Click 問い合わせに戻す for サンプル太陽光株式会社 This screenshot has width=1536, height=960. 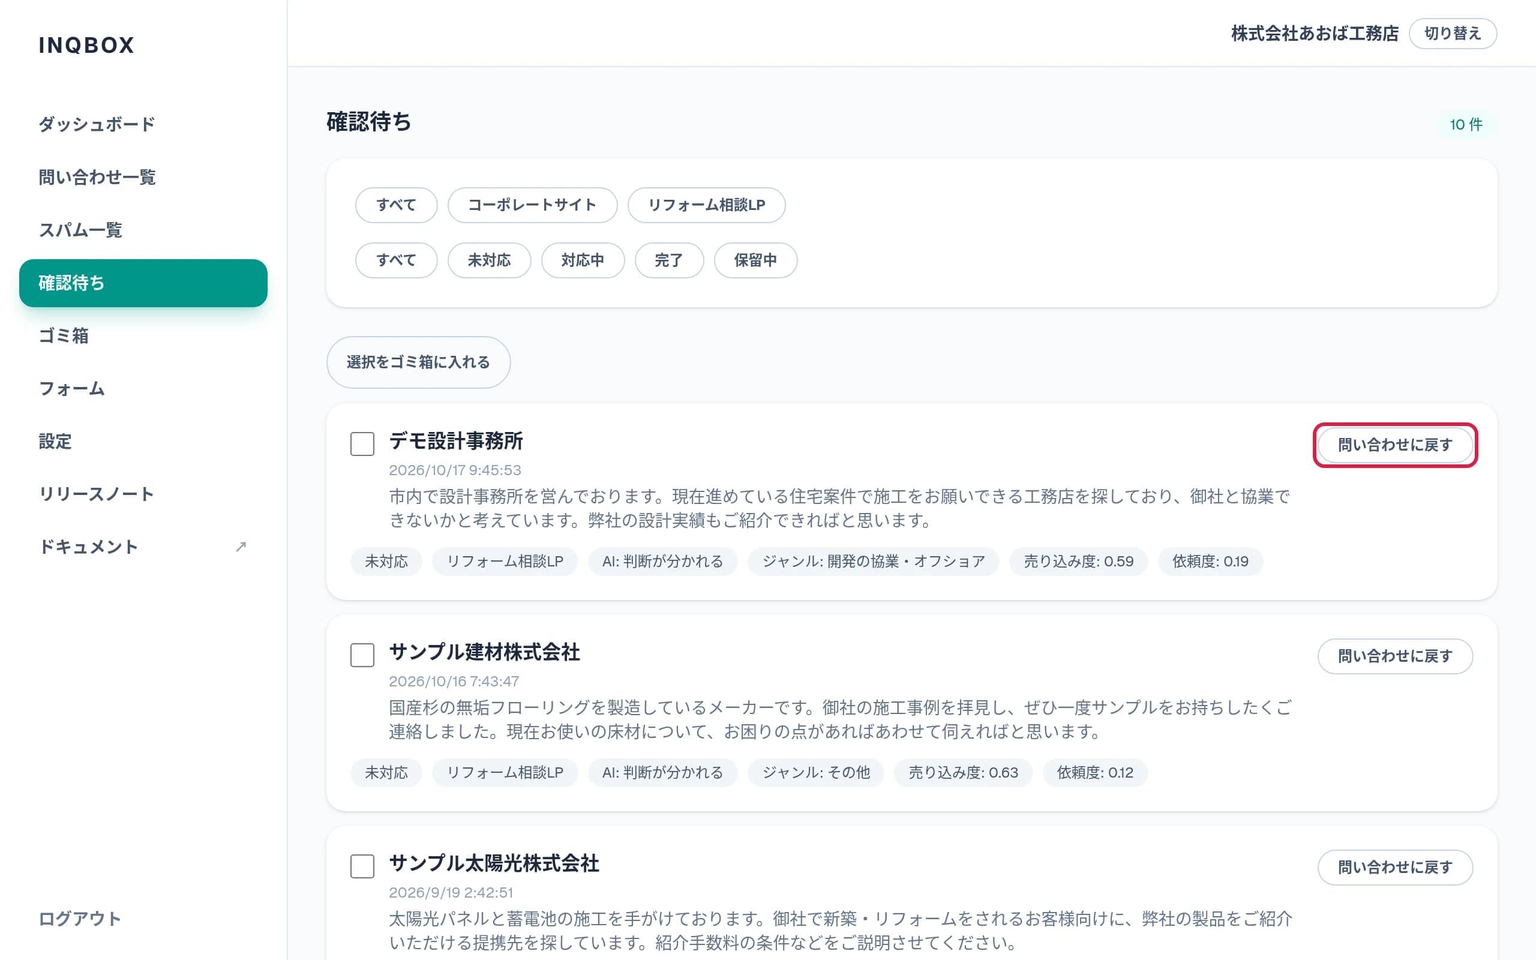point(1395,868)
